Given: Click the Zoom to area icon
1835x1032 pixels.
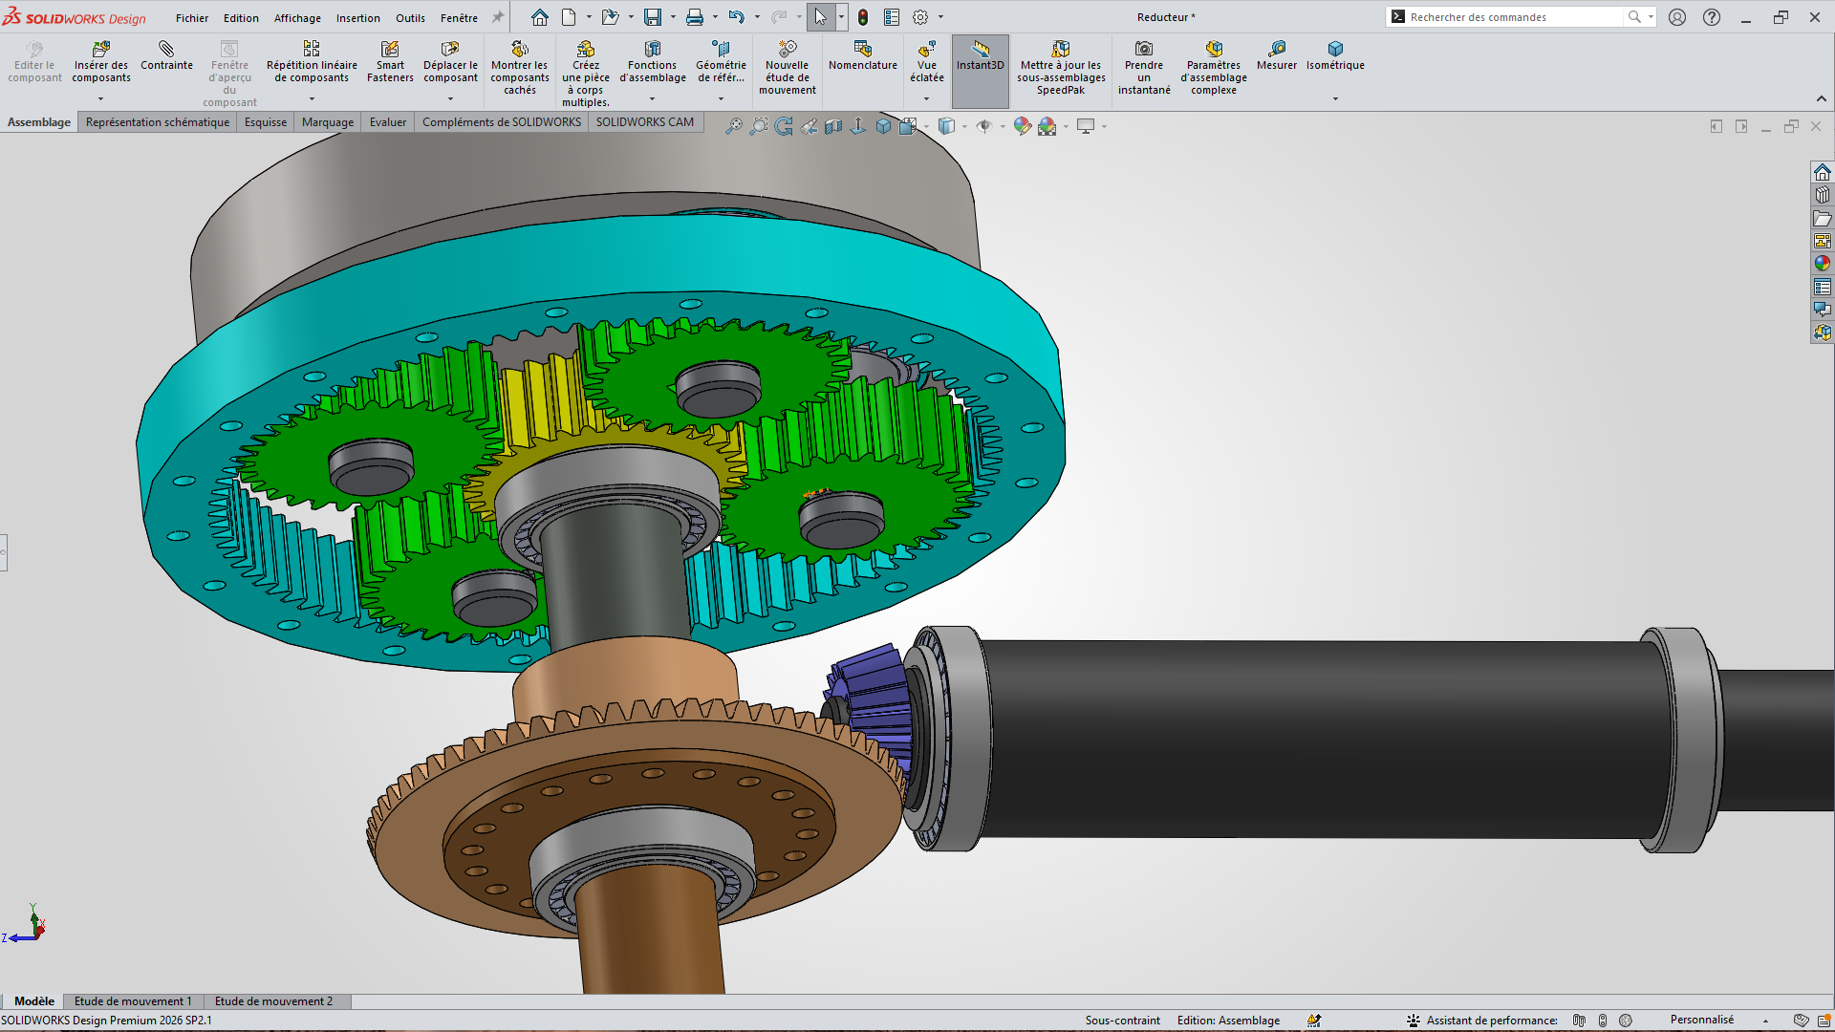Looking at the screenshot, I should point(758,126).
